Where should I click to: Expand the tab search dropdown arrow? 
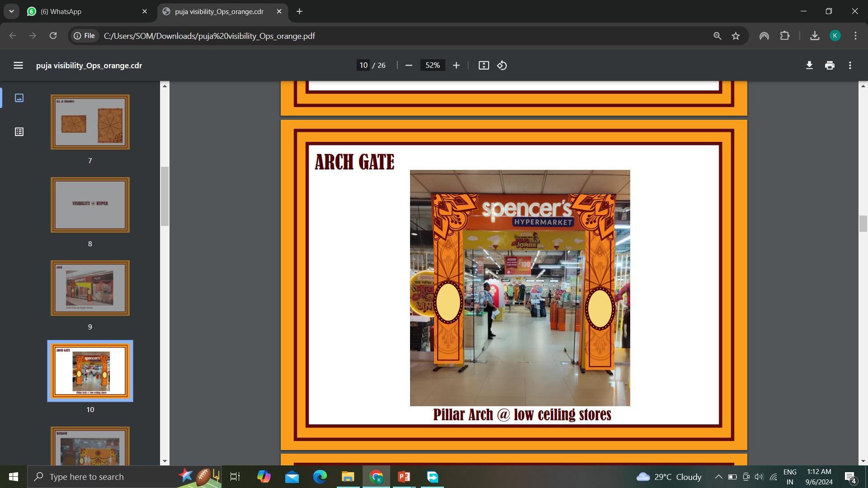point(11,11)
